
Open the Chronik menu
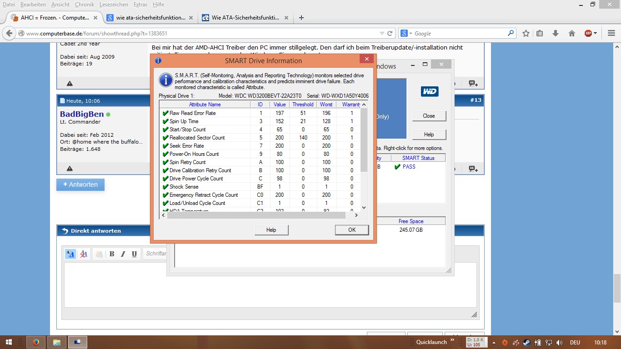pyautogui.click(x=85, y=4)
